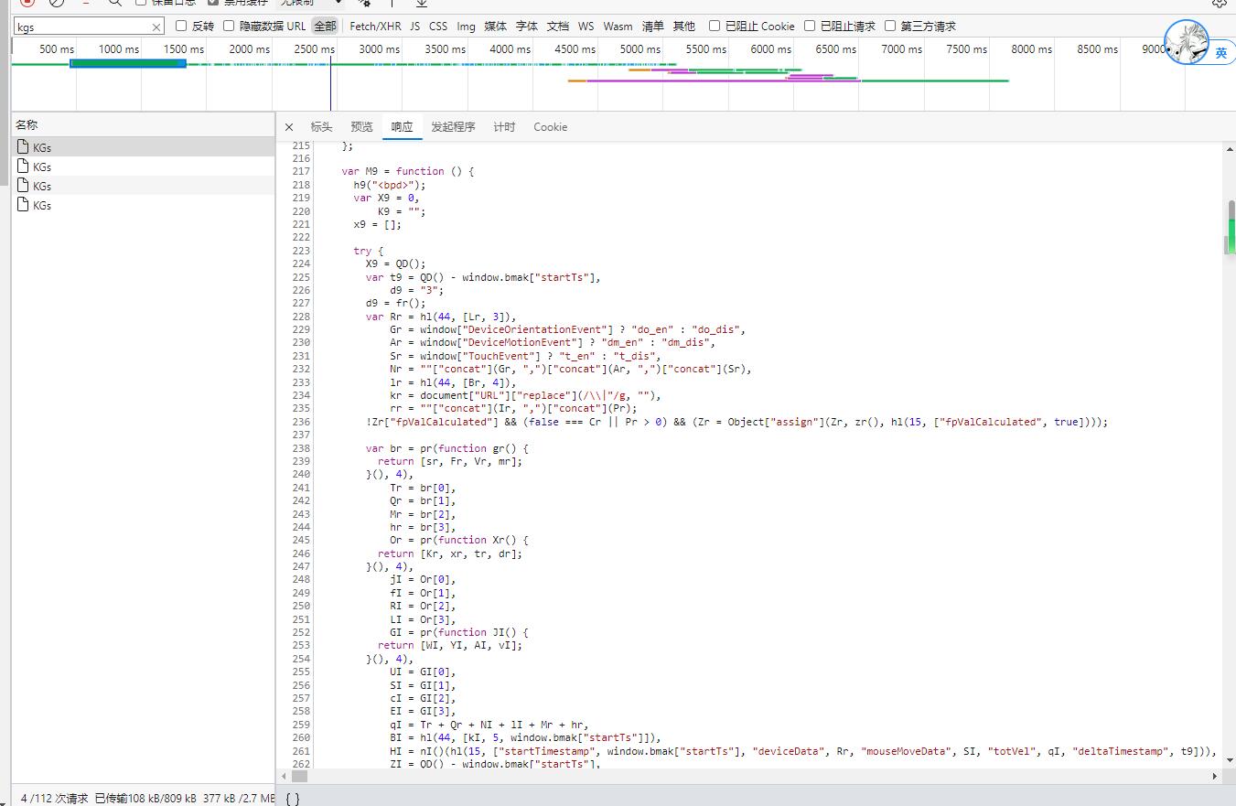Viewport: 1236px width, 806px height.
Task: Click the '已传输108 kB/809 kB' status text
Action: pos(146,799)
